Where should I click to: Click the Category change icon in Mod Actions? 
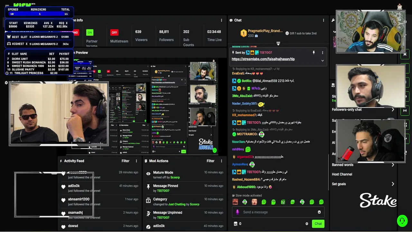coord(148,200)
